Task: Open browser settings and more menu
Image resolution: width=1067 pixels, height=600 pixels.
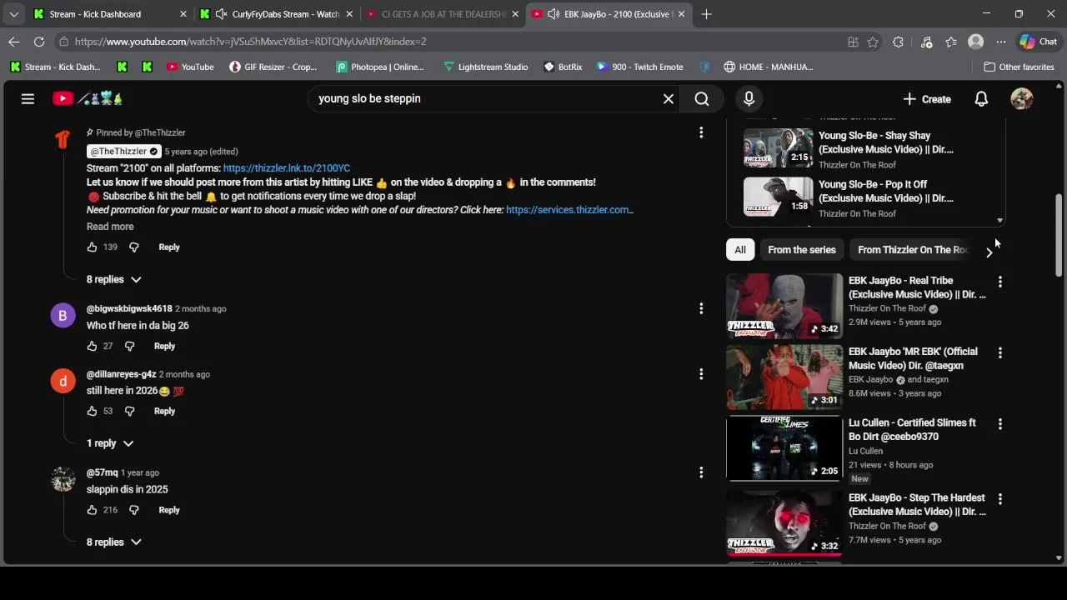Action: tap(1000, 42)
